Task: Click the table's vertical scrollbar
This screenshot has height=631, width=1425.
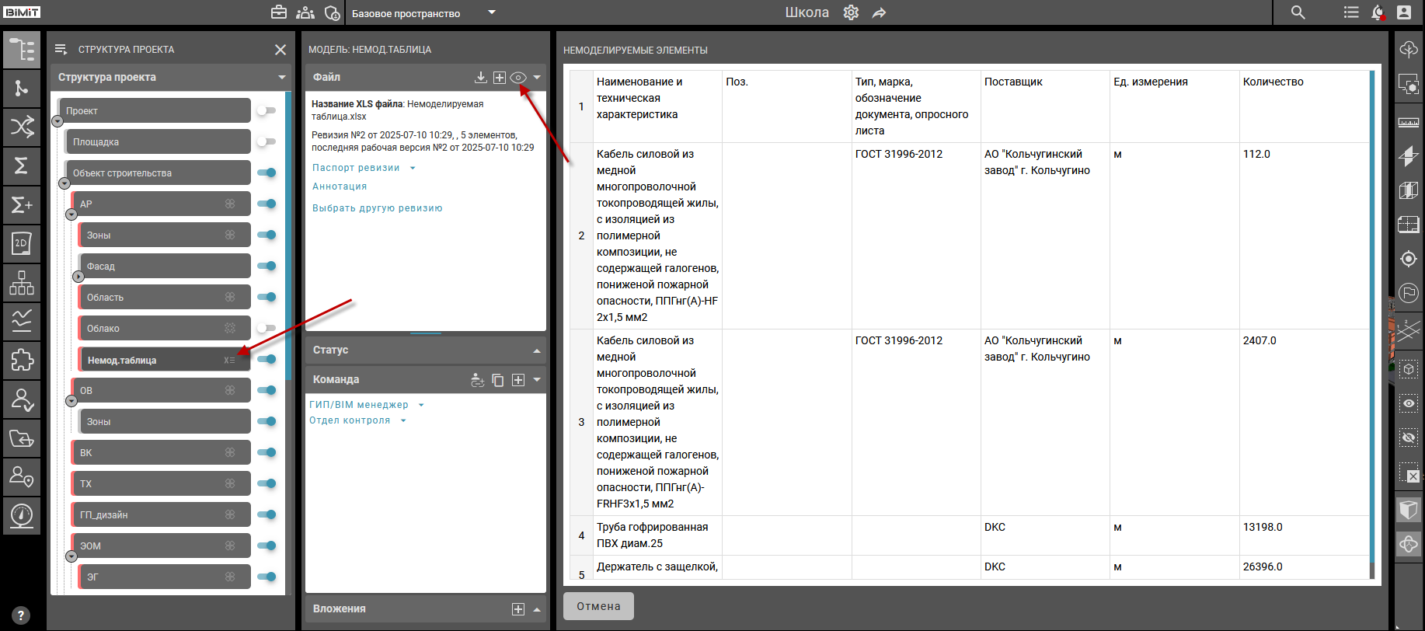Action: [x=1371, y=311]
